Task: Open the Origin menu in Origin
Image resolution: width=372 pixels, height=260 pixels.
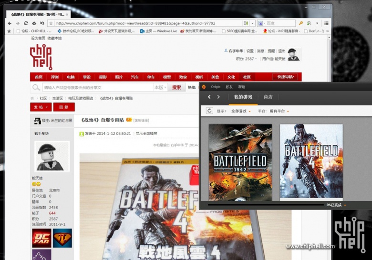Action: (216, 87)
